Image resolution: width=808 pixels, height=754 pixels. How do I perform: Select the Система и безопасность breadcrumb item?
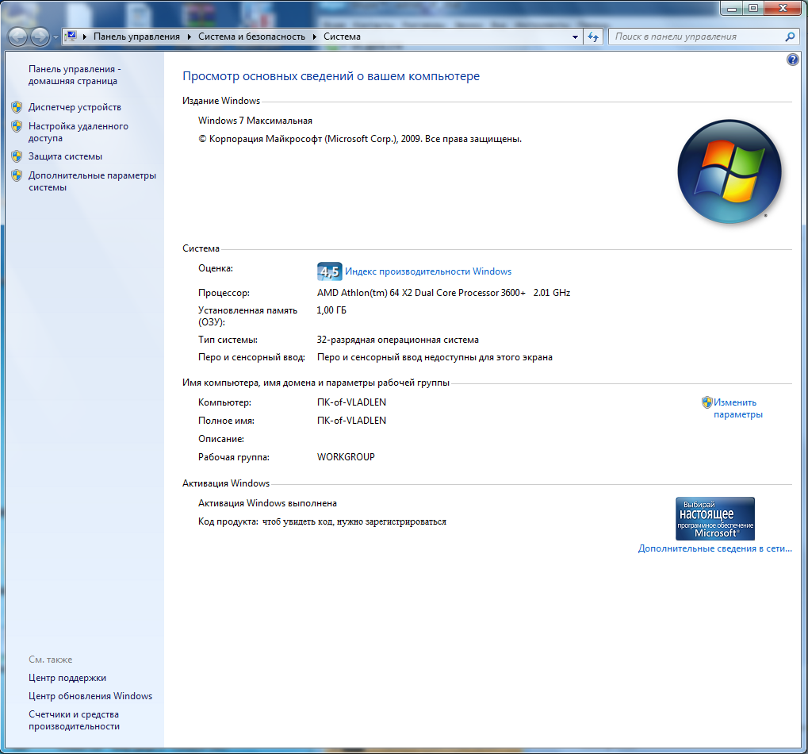click(250, 37)
